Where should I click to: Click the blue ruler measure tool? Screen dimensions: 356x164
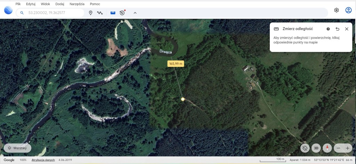[x=113, y=13]
